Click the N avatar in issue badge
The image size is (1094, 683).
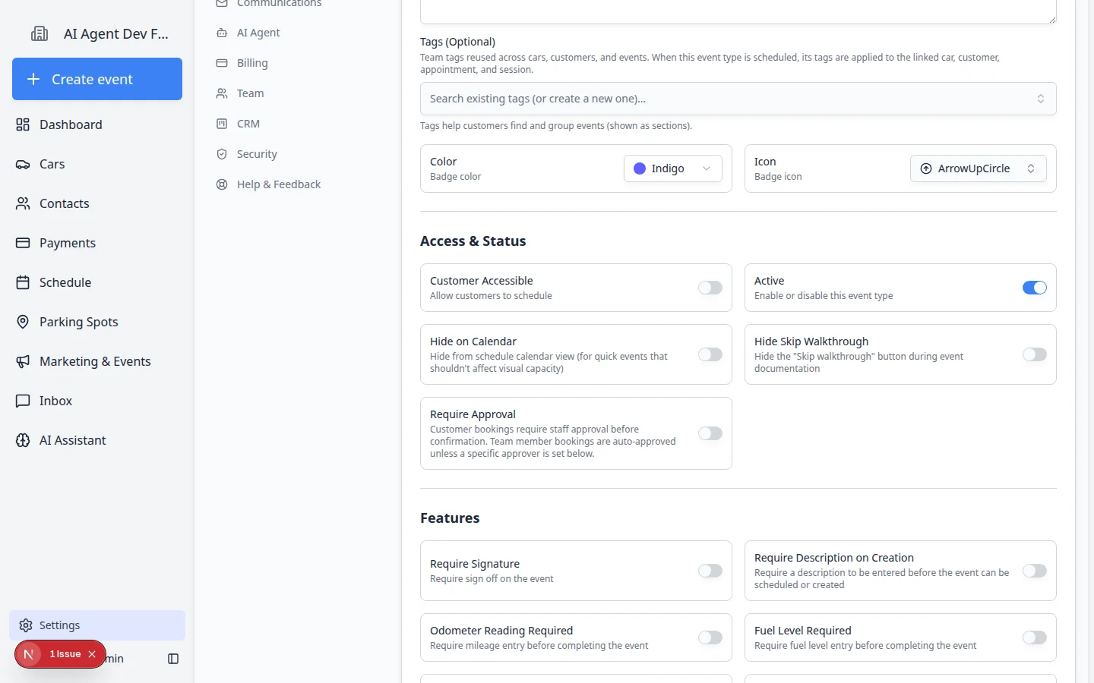click(x=29, y=654)
